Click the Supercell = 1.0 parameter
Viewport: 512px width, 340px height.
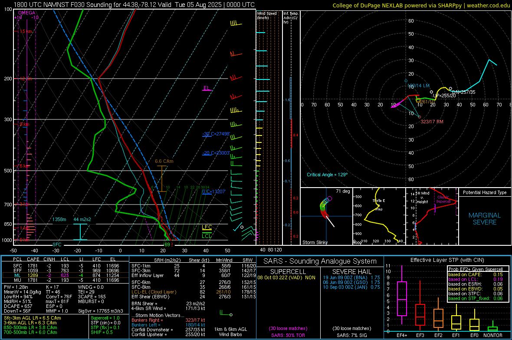105,318
